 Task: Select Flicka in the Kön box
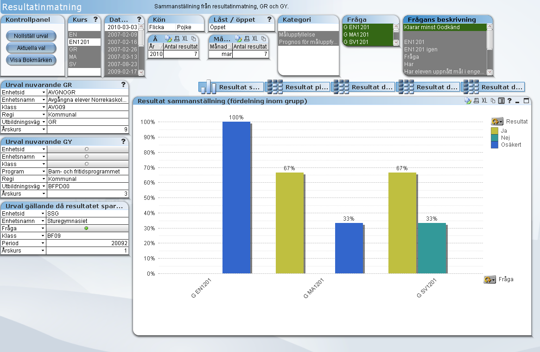pos(162,27)
